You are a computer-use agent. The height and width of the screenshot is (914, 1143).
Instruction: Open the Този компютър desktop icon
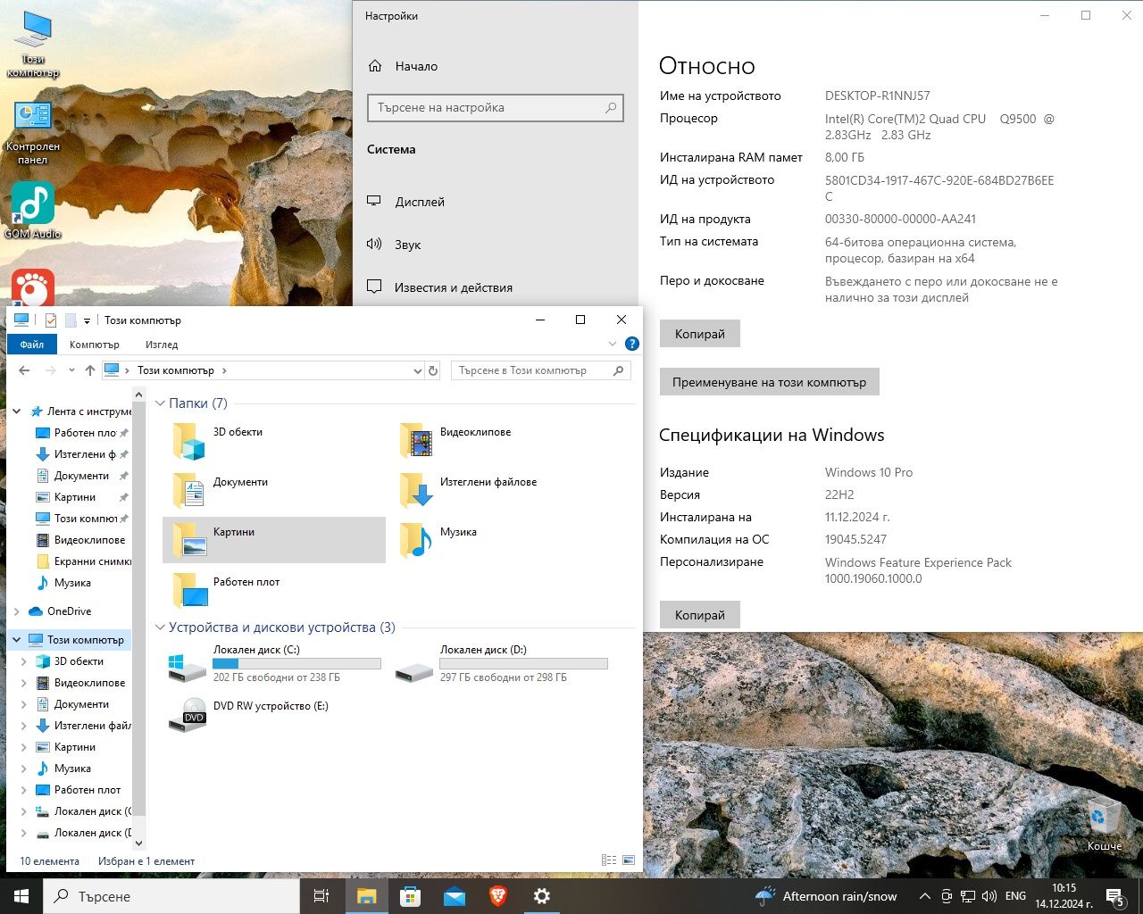[x=33, y=45]
